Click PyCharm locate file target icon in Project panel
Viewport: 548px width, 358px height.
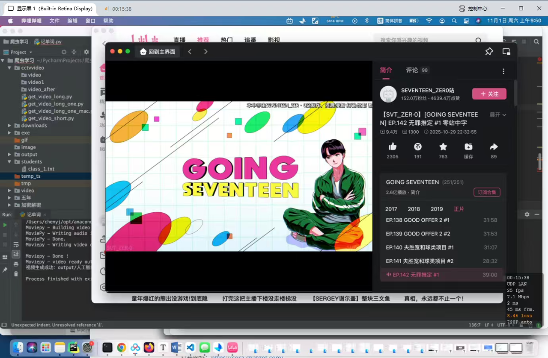[64, 52]
